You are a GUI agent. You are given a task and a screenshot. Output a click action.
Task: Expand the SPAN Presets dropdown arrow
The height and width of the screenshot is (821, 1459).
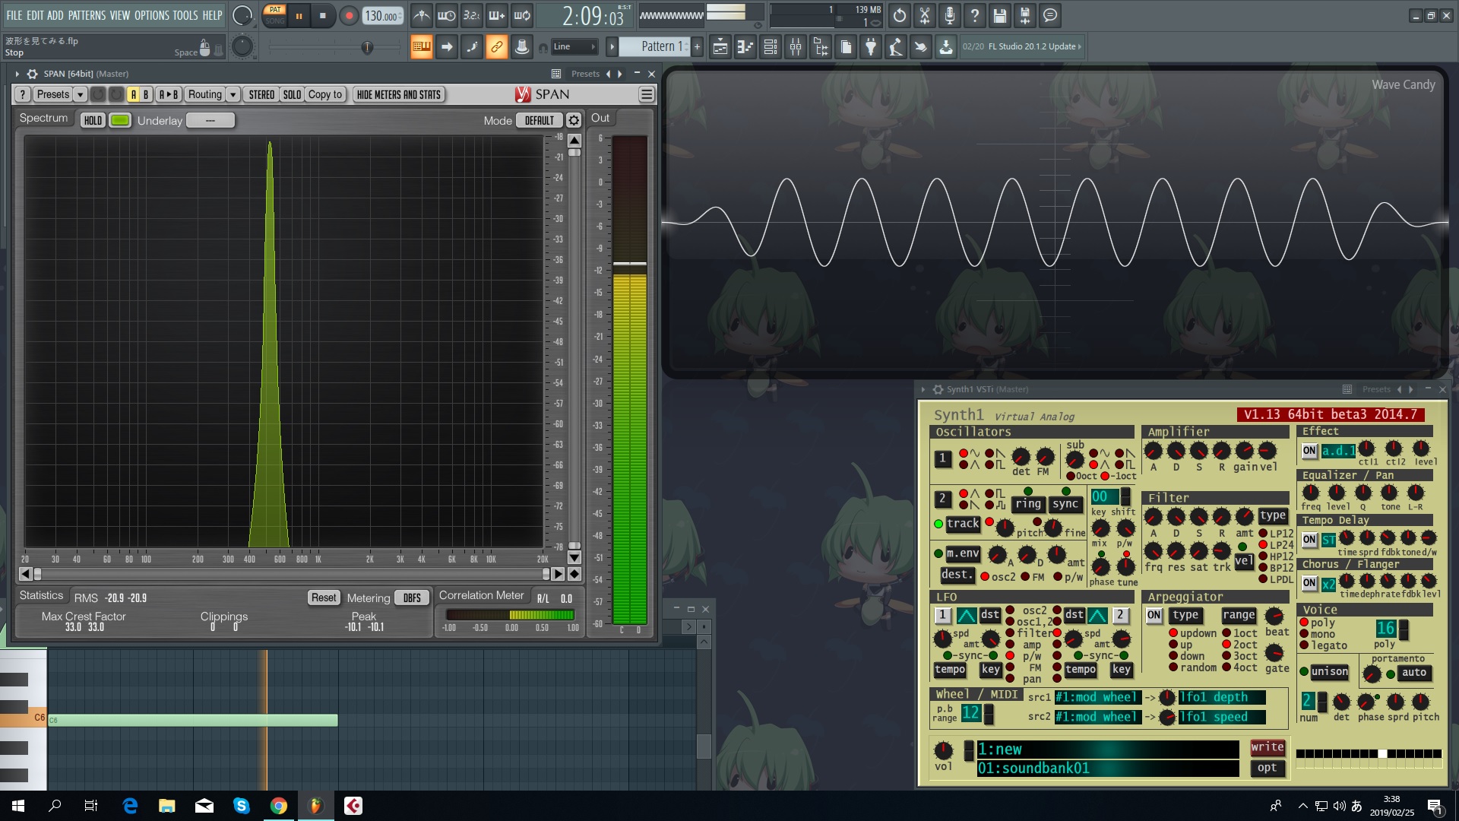tap(80, 94)
